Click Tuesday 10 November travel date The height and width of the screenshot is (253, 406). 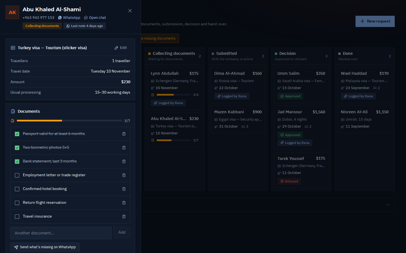pos(111,71)
